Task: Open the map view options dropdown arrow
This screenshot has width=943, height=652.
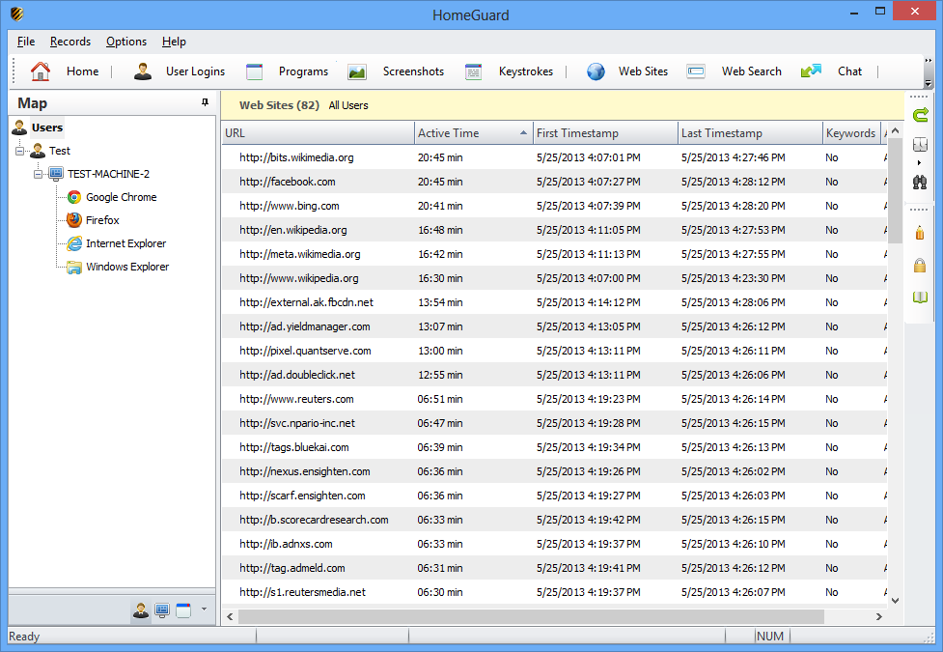Action: point(204,609)
